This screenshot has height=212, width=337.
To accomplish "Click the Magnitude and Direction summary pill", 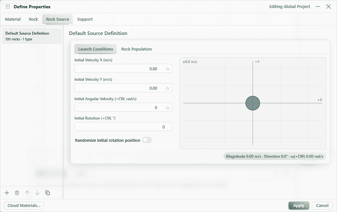I will pos(275,156).
